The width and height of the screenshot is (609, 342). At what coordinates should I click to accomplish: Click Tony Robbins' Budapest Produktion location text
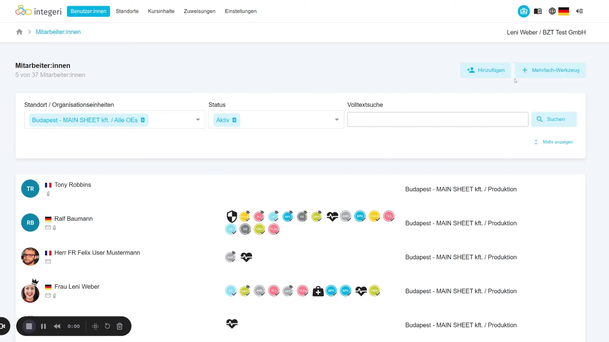(x=461, y=189)
